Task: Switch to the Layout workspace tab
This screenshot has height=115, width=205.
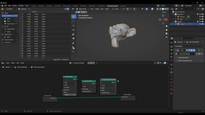Action: (34, 6)
